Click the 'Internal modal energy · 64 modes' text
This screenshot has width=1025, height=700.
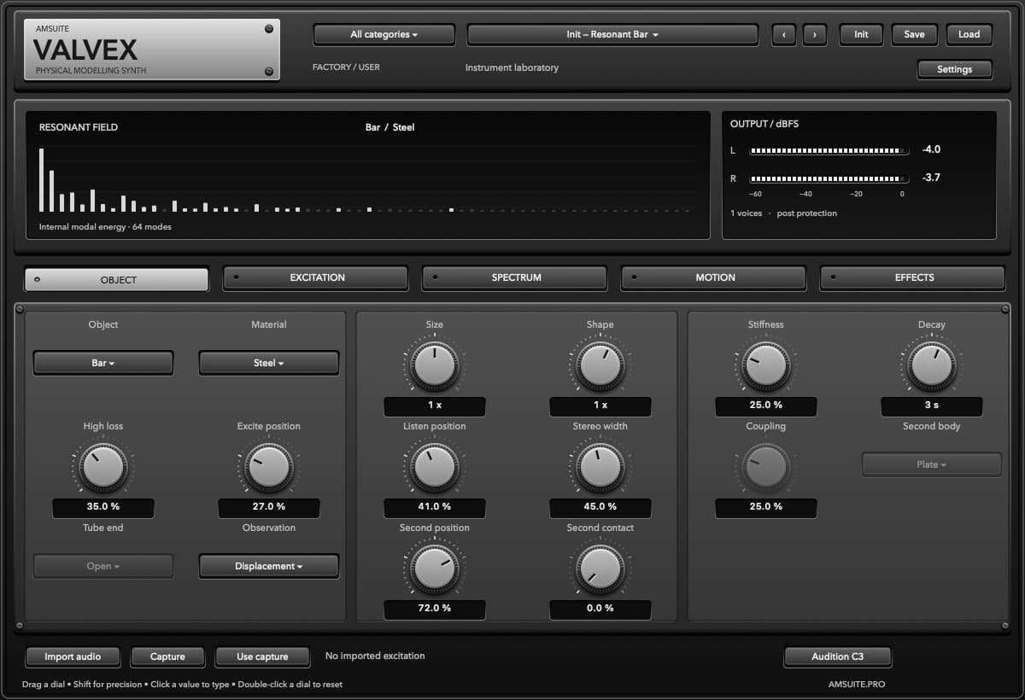105,227
